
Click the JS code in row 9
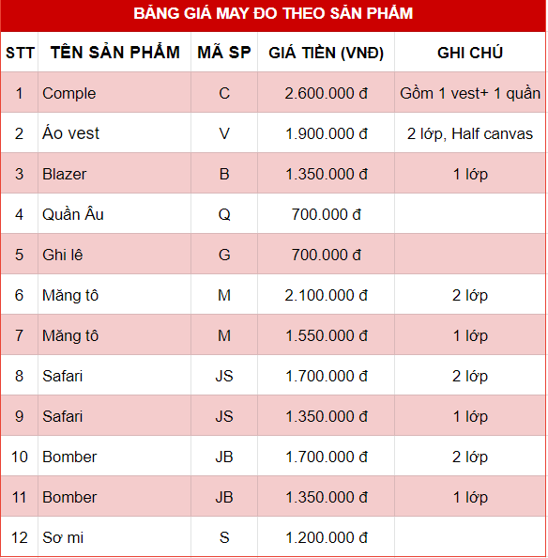point(224,416)
